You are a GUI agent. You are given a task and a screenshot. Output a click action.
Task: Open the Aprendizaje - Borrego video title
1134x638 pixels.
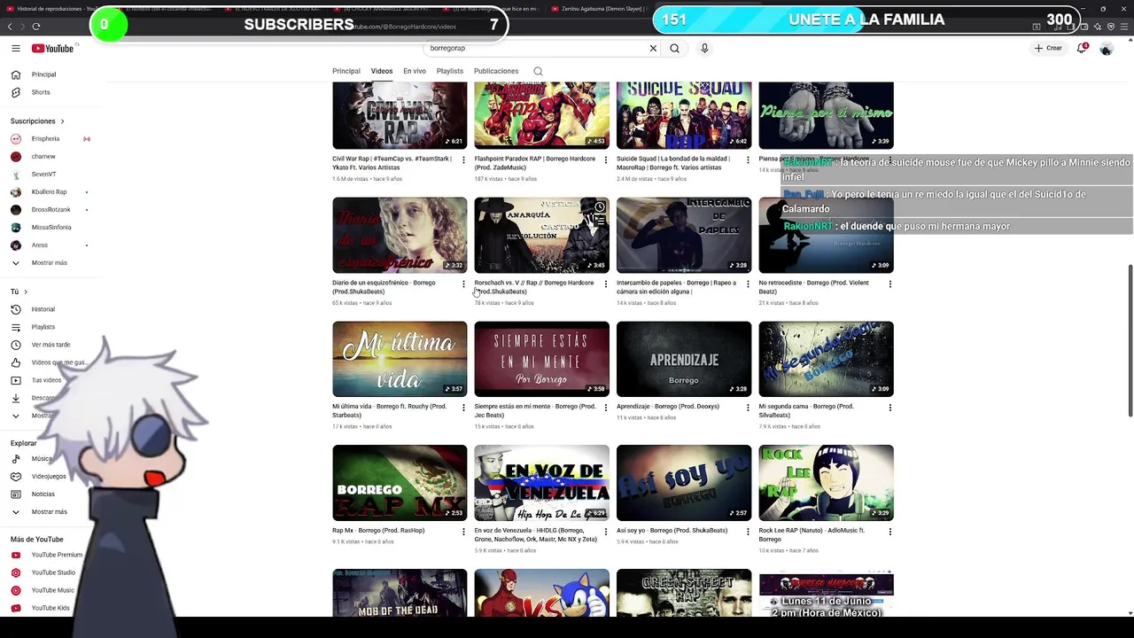668,407
